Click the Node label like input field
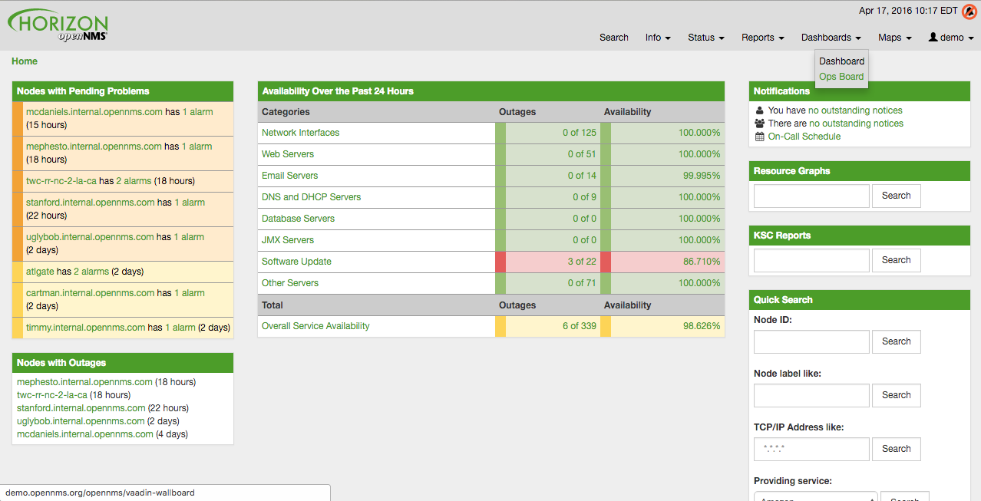 tap(811, 395)
